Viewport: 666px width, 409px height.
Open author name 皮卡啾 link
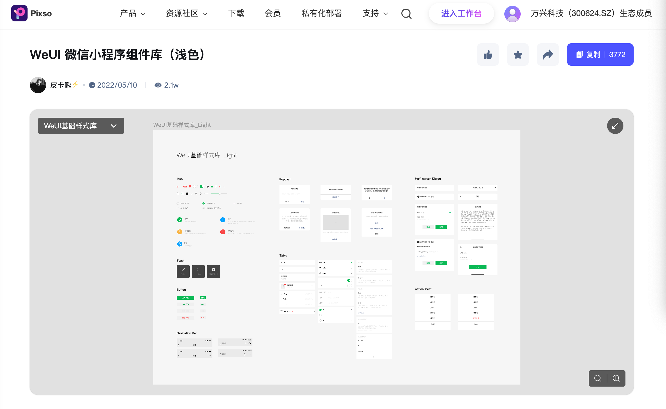pos(61,85)
